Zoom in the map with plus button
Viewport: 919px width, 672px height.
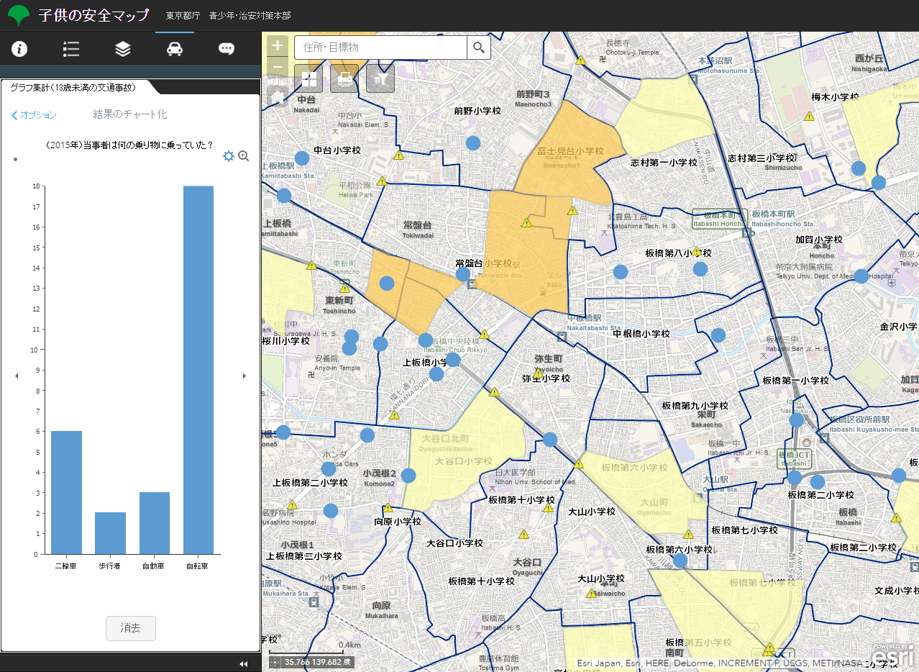point(278,45)
